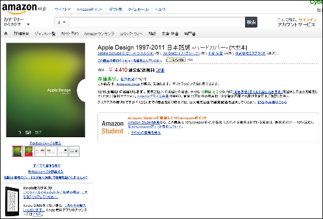Viewport: 323px width, 219px height.
Task: Click the Kindle device image
Action: coord(12,201)
